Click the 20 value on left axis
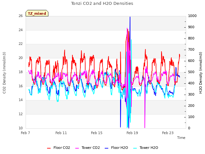Screen dimensions: 205x154 pyautogui.click(x=20, y=58)
